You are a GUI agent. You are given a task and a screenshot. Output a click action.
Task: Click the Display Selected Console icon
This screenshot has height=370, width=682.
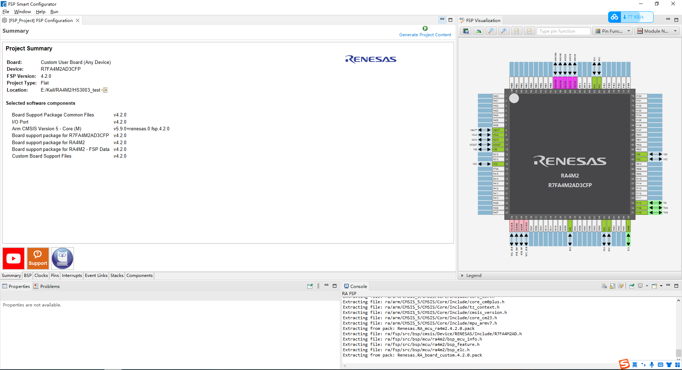640,286
